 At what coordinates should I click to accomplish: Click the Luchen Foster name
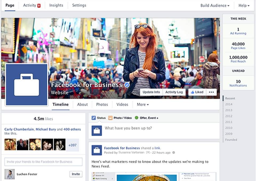coord(27,174)
